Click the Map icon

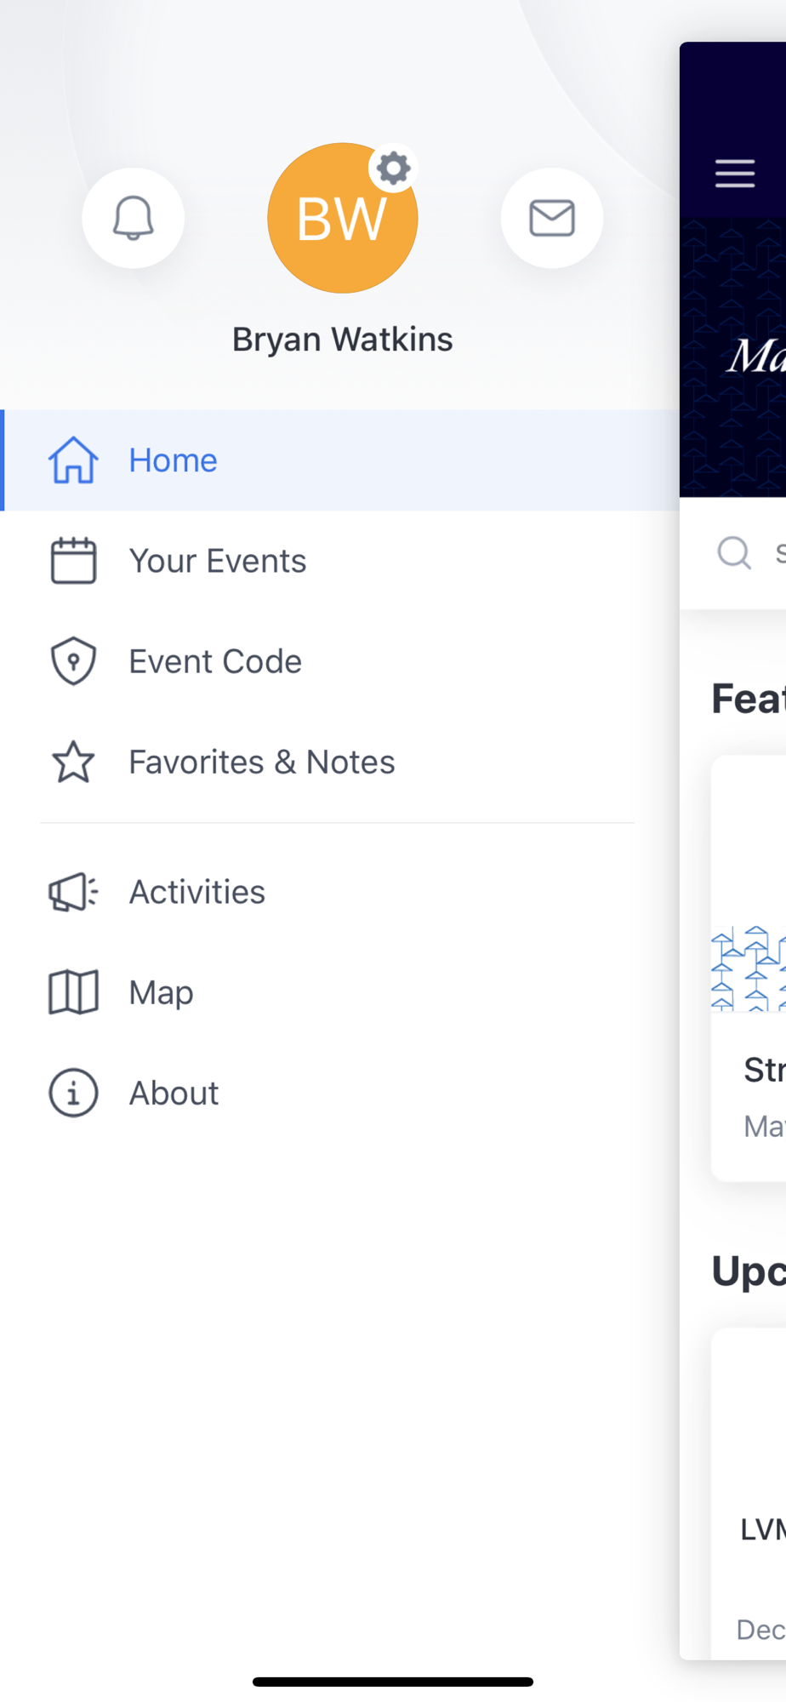tap(73, 992)
